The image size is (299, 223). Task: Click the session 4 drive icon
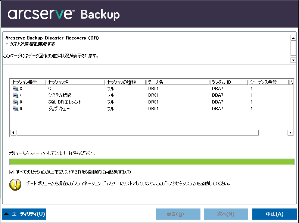(15, 95)
